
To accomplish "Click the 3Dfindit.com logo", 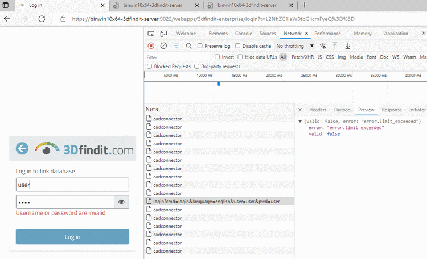I will click(x=84, y=149).
